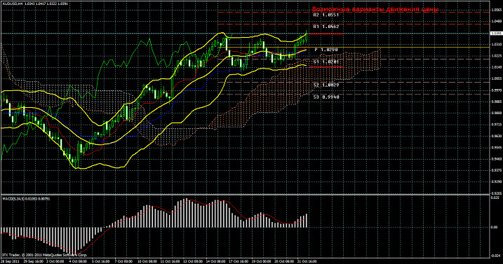Click the 19 Oct 00:00 time label
Screen dimensions: 503x264
click(261, 261)
